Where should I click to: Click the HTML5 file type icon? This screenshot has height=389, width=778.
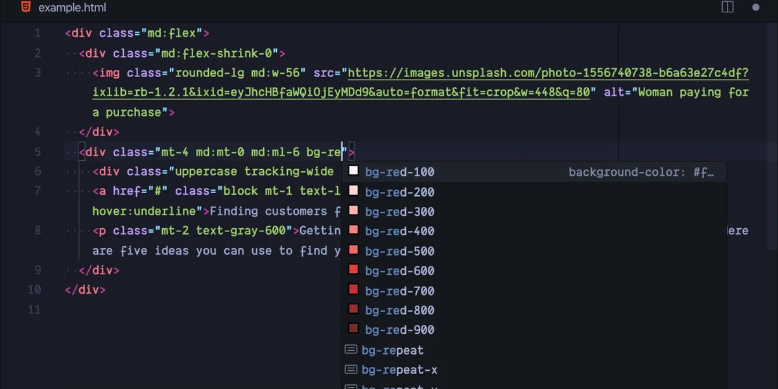click(25, 7)
